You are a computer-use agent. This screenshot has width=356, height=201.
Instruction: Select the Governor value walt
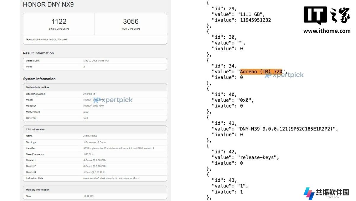[86, 118]
